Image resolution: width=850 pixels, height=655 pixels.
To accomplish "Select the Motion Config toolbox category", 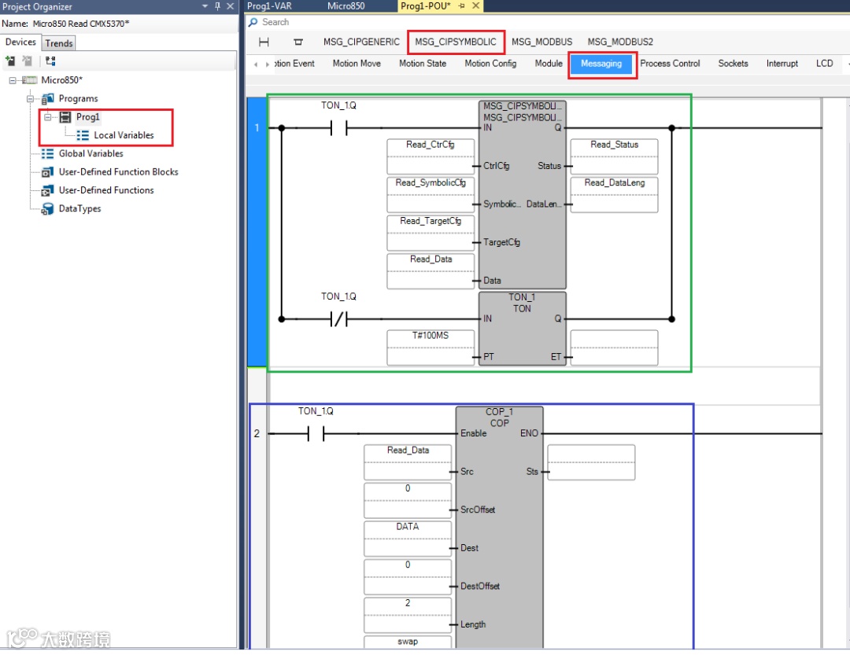I will point(490,64).
